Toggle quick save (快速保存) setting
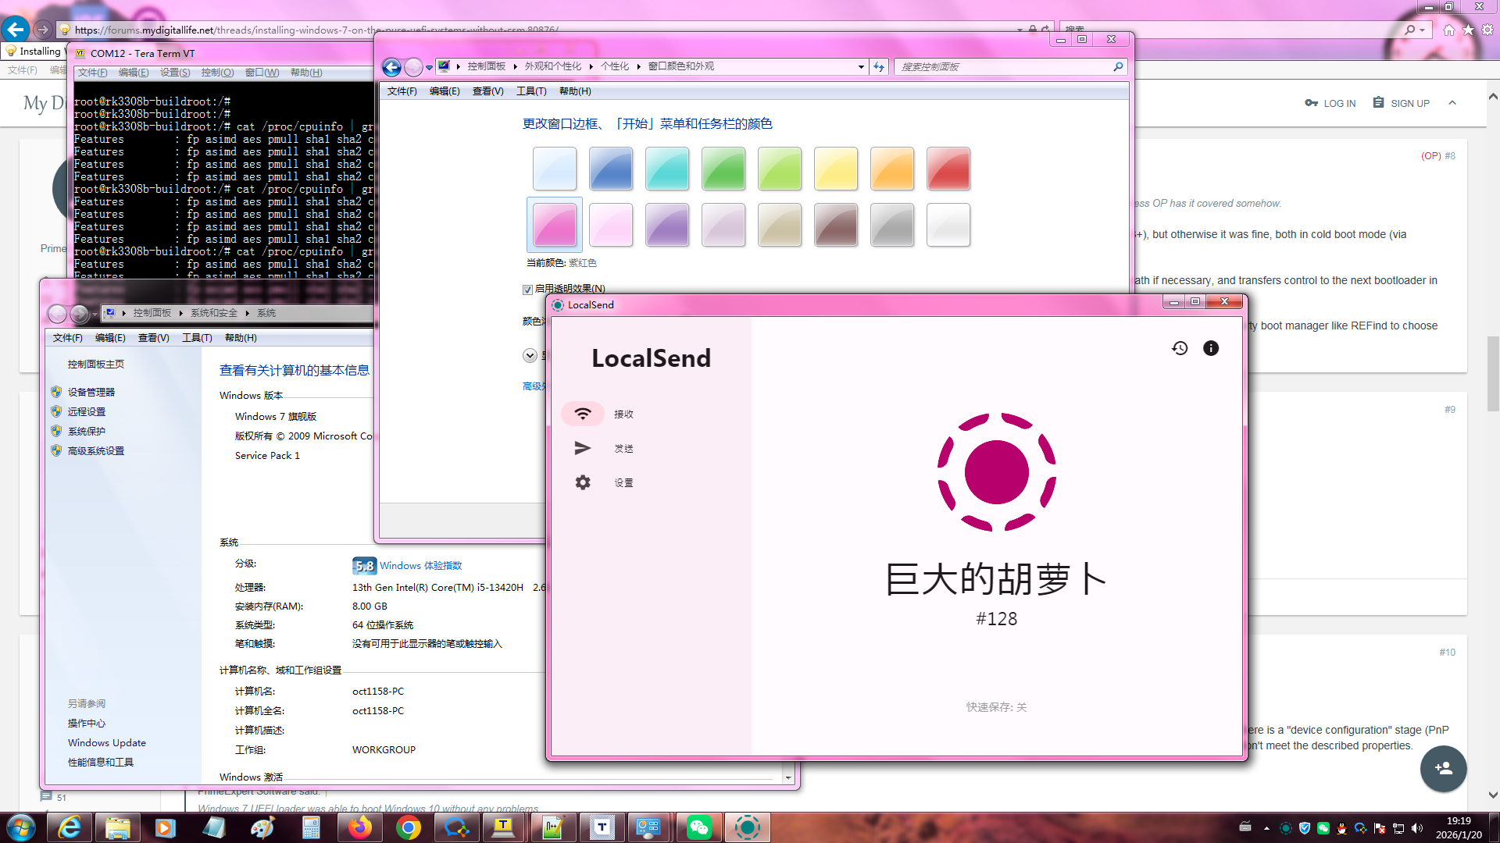 [996, 707]
